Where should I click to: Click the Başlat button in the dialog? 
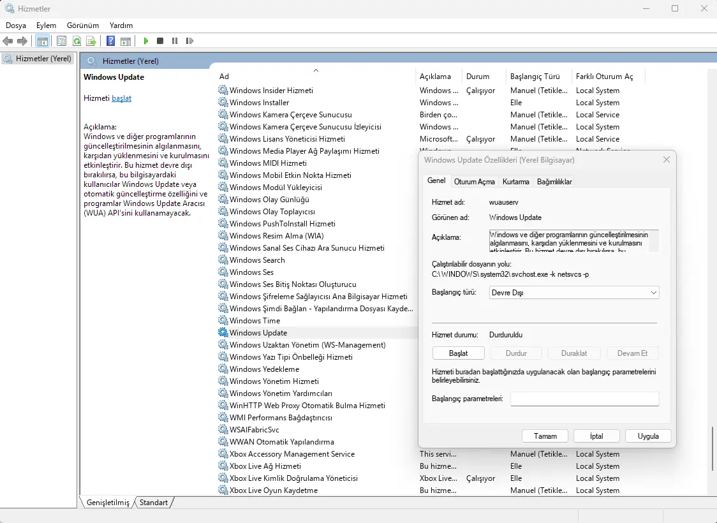click(458, 353)
